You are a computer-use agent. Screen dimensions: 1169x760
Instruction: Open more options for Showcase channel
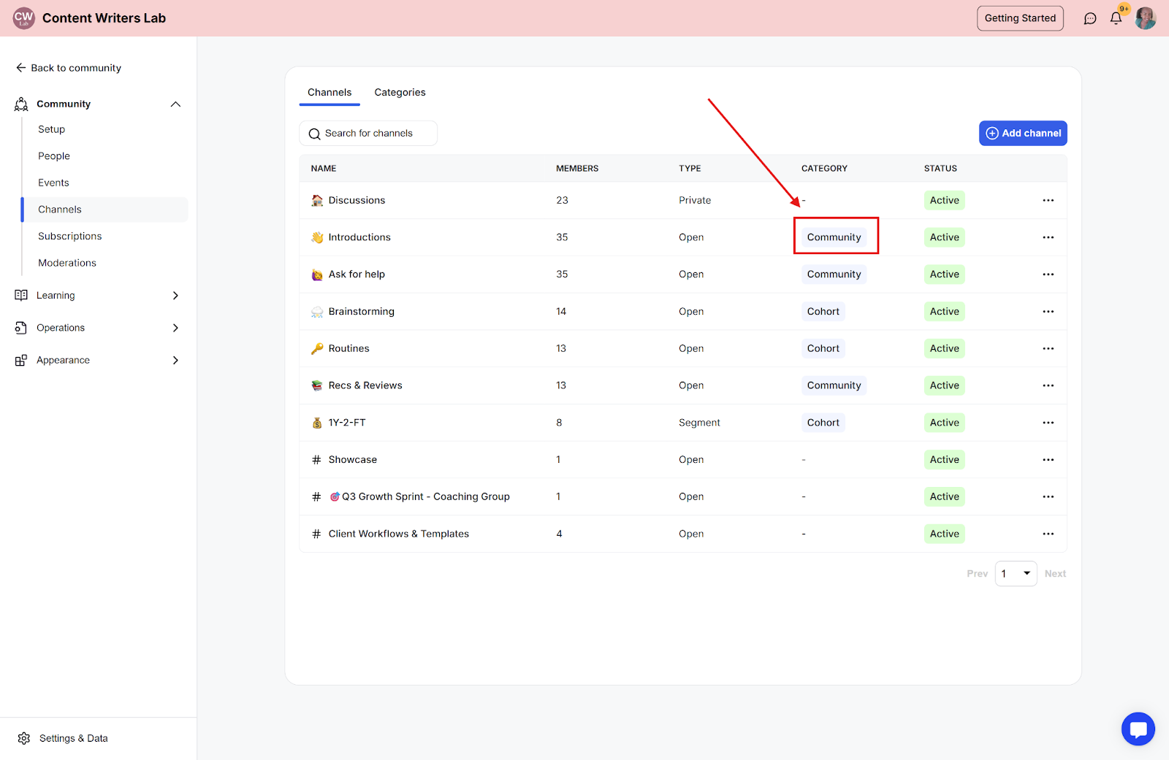click(1048, 460)
